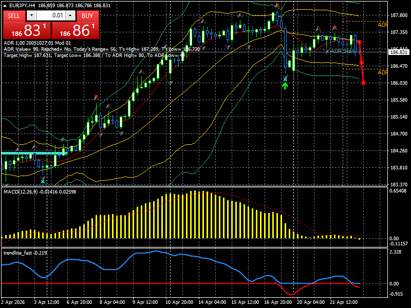Screen dimensions: 411x308
Task: Click the 10 Apr 20:00 time label
Action: (179, 302)
